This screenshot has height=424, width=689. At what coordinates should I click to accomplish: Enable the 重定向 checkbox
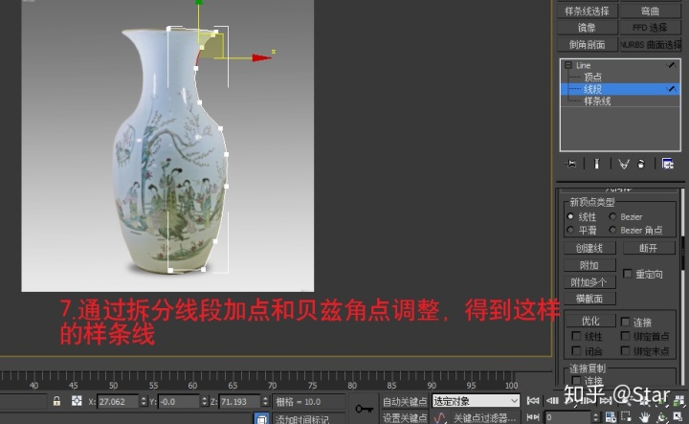coord(628,274)
